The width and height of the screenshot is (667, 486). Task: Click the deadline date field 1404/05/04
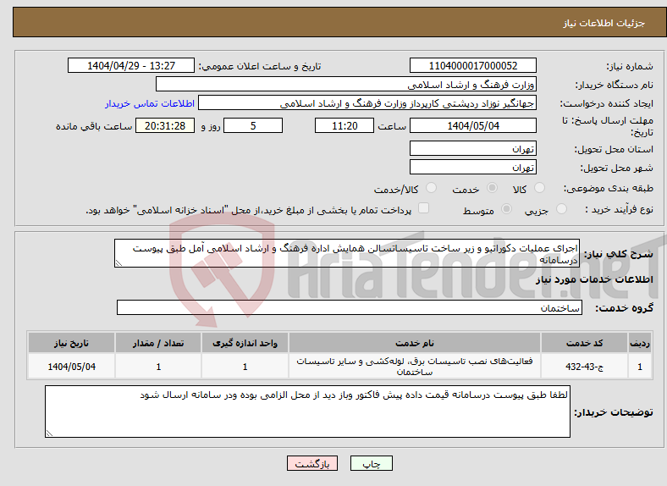[x=473, y=125]
